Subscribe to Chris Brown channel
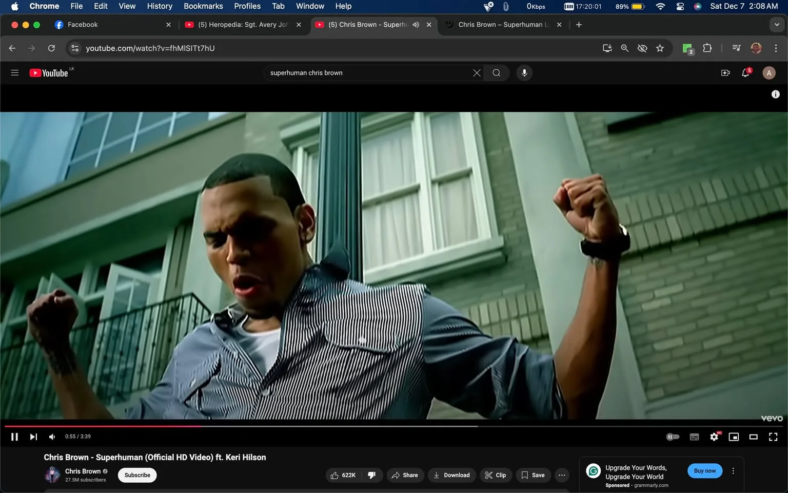This screenshot has width=788, height=493. (x=137, y=475)
